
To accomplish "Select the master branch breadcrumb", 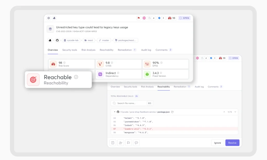I will [x=104, y=40].
